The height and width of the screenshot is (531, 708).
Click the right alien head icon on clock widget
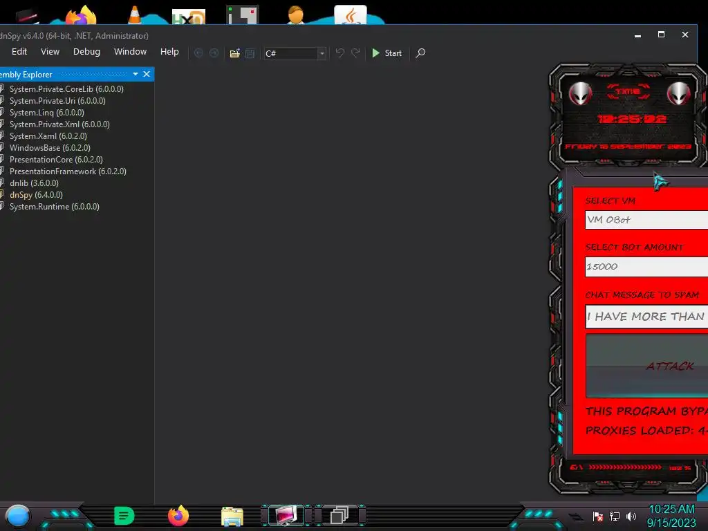(x=678, y=94)
